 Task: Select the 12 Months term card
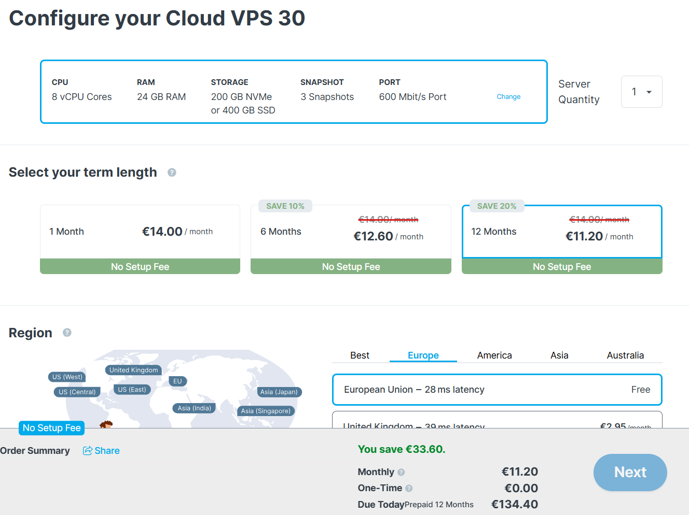[x=562, y=239]
